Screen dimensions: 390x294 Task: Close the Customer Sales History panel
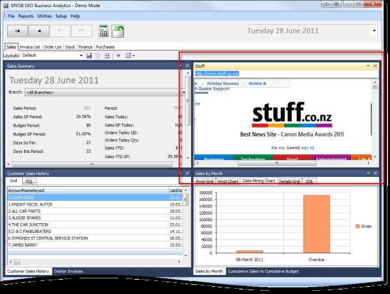187,173
